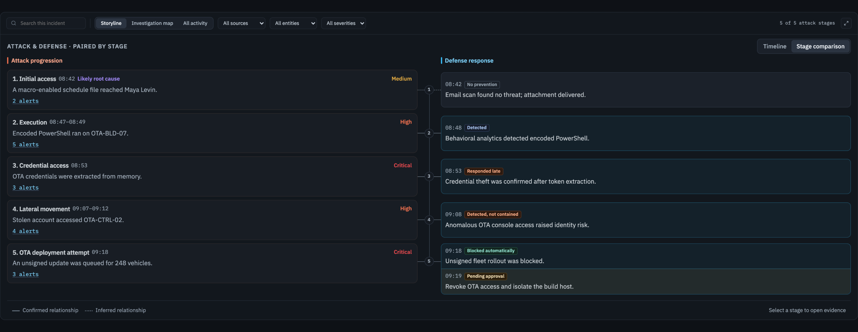
Task: Select the Execution stage card
Action: (x=212, y=133)
